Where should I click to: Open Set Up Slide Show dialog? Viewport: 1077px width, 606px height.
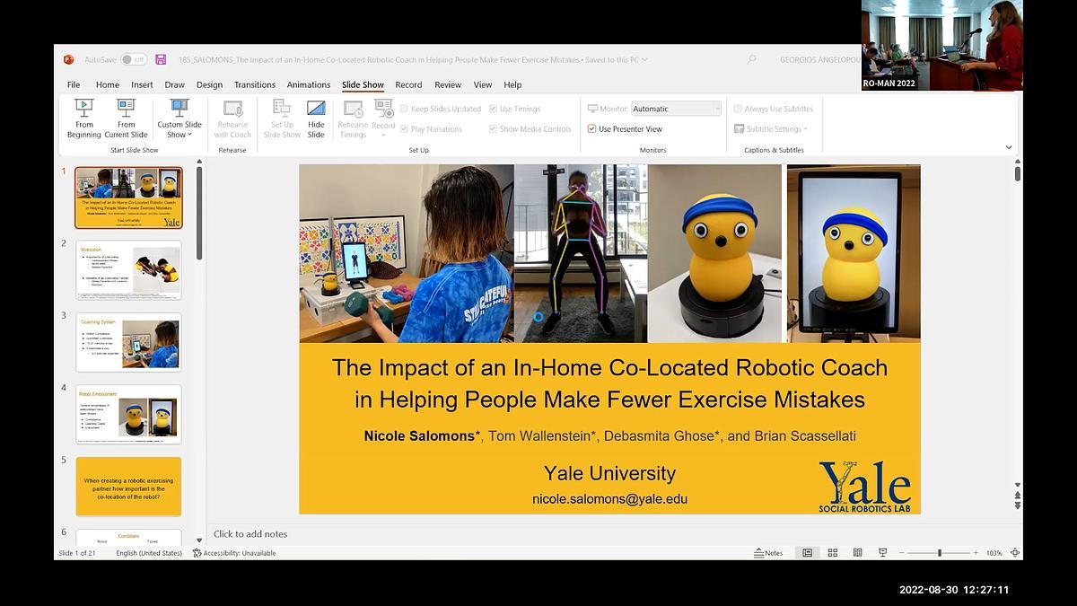tap(282, 119)
